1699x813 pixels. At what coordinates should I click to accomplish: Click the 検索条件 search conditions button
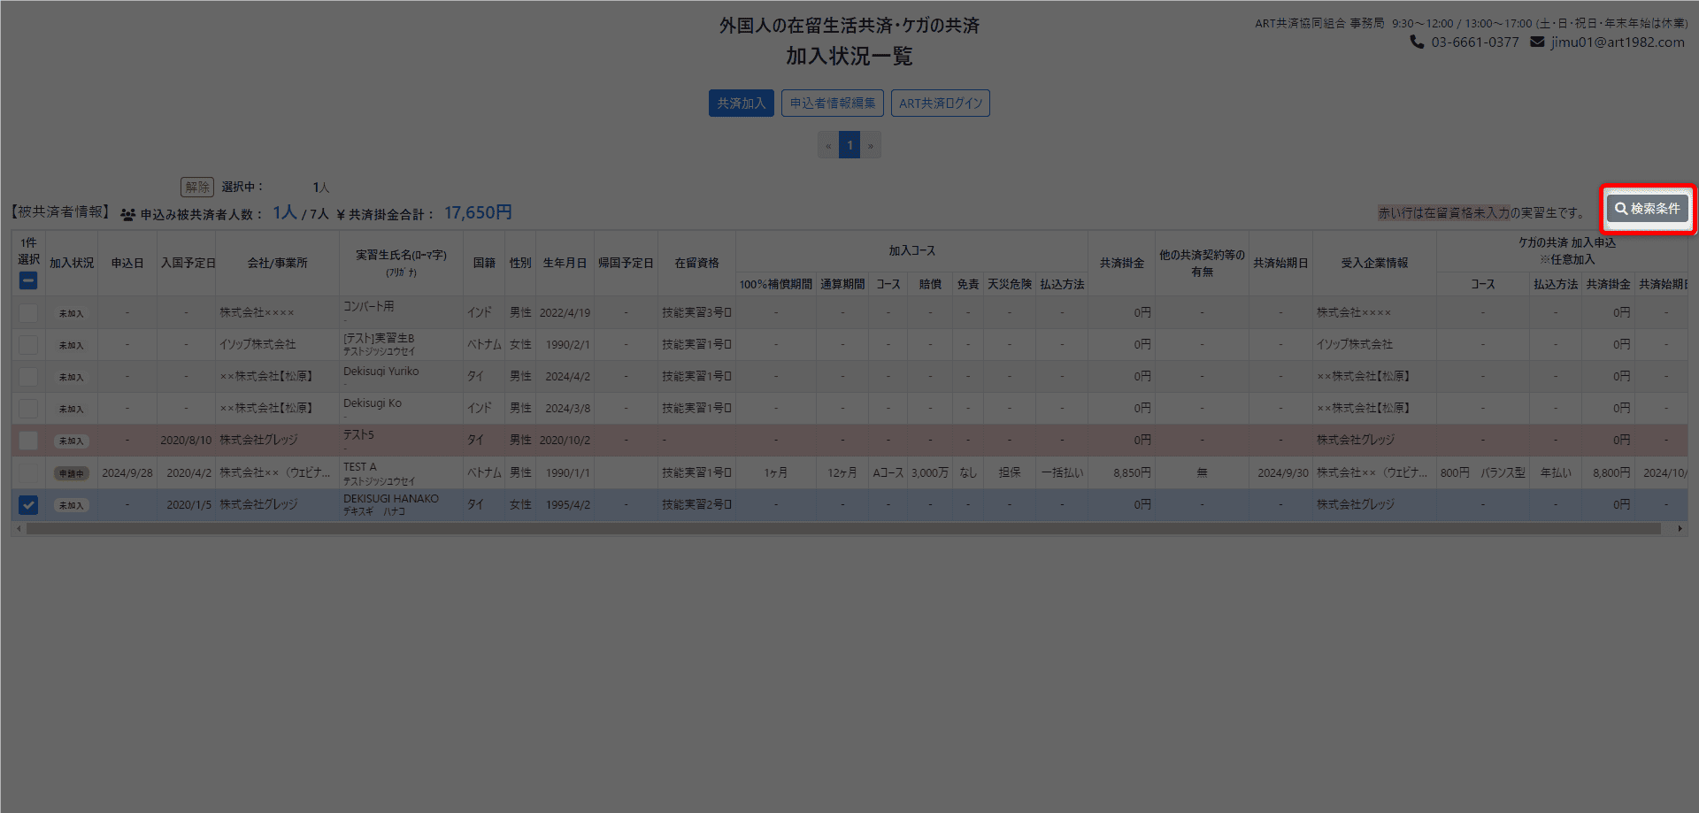click(1647, 209)
